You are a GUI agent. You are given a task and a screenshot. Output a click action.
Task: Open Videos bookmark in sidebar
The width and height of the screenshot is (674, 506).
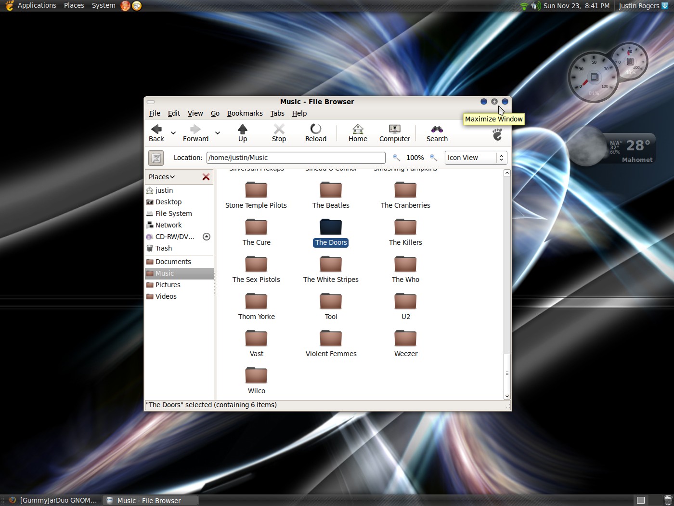coord(179,296)
